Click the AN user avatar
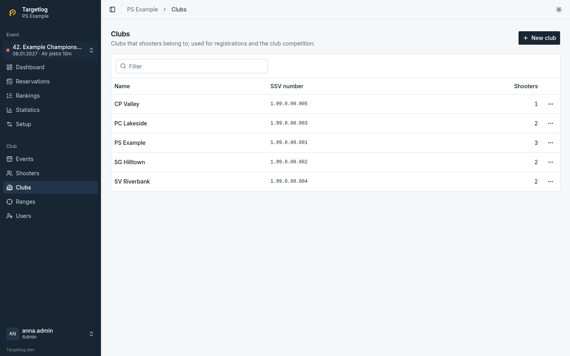Viewport: 570px width, 356px height. coord(13,334)
